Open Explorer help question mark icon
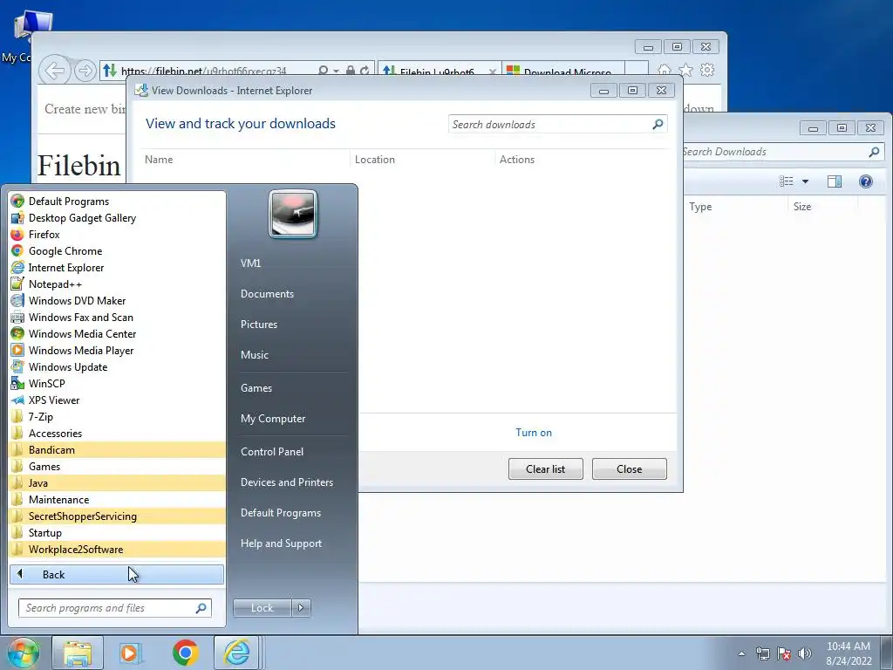The image size is (893, 670). coord(866,181)
